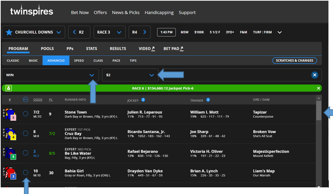
Task: Switch to the PPs tab
Action: 70,49
